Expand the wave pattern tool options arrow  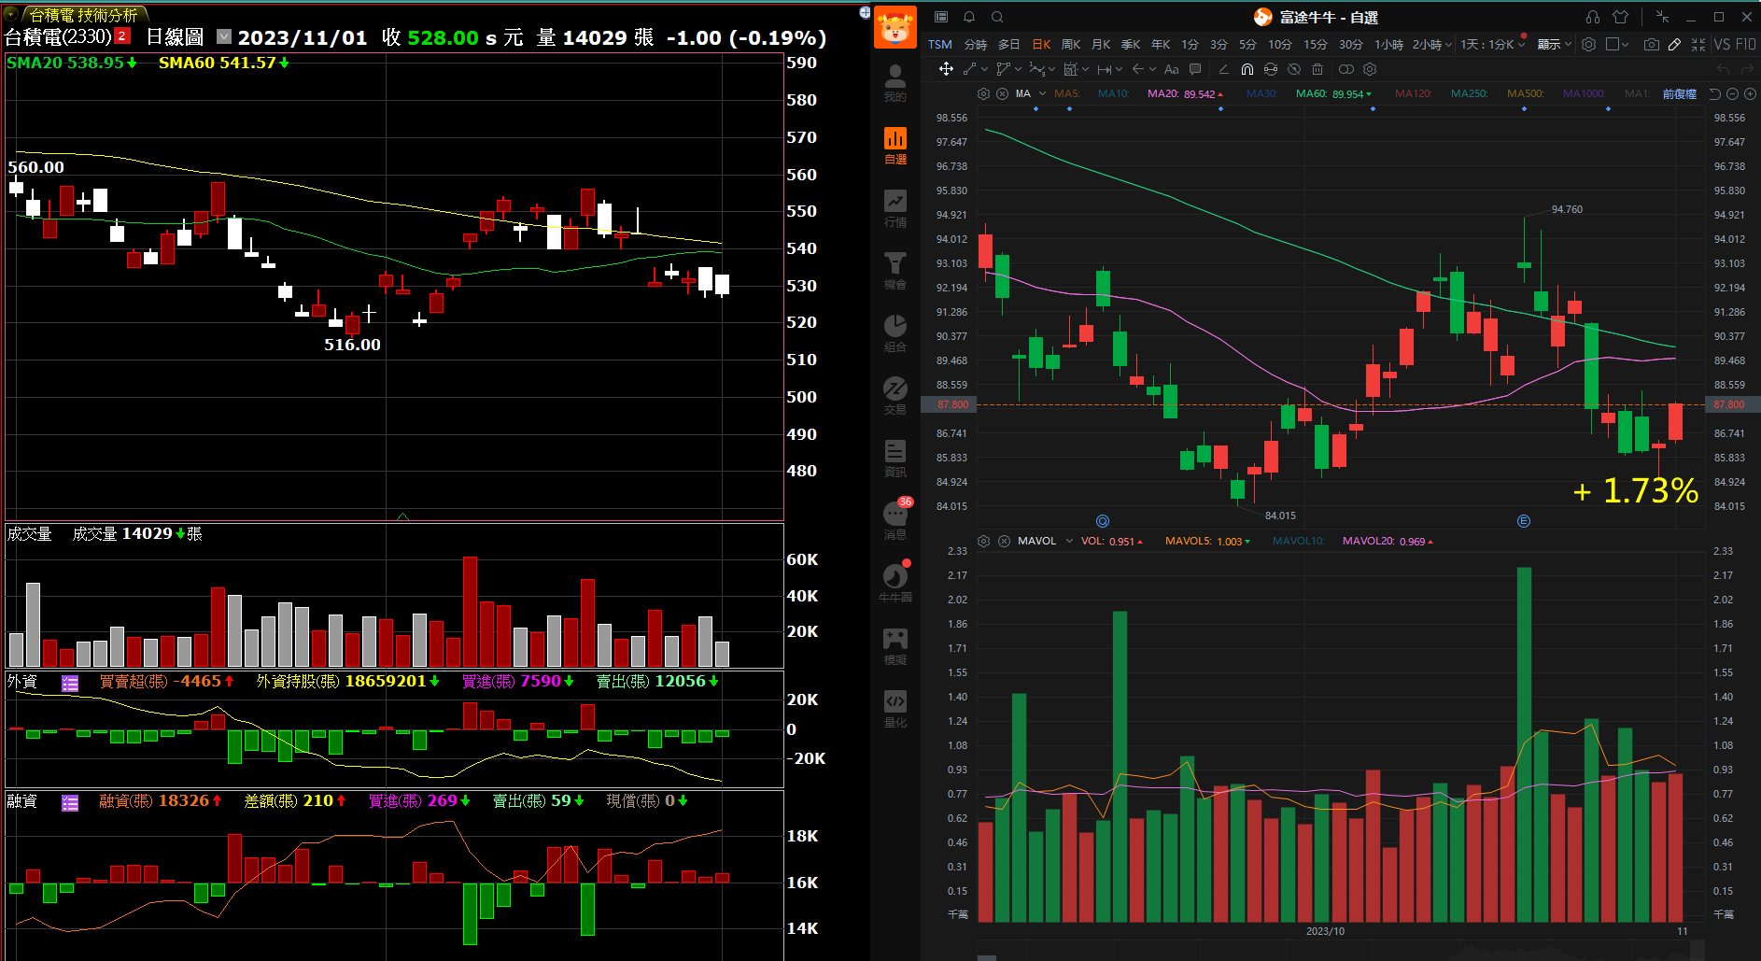click(1052, 69)
